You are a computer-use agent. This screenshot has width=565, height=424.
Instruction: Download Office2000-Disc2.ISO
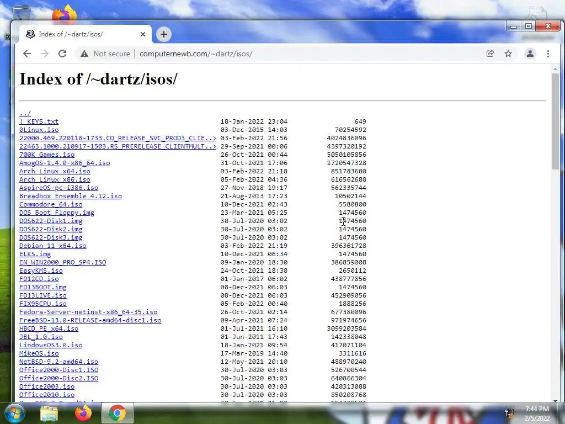click(x=58, y=379)
